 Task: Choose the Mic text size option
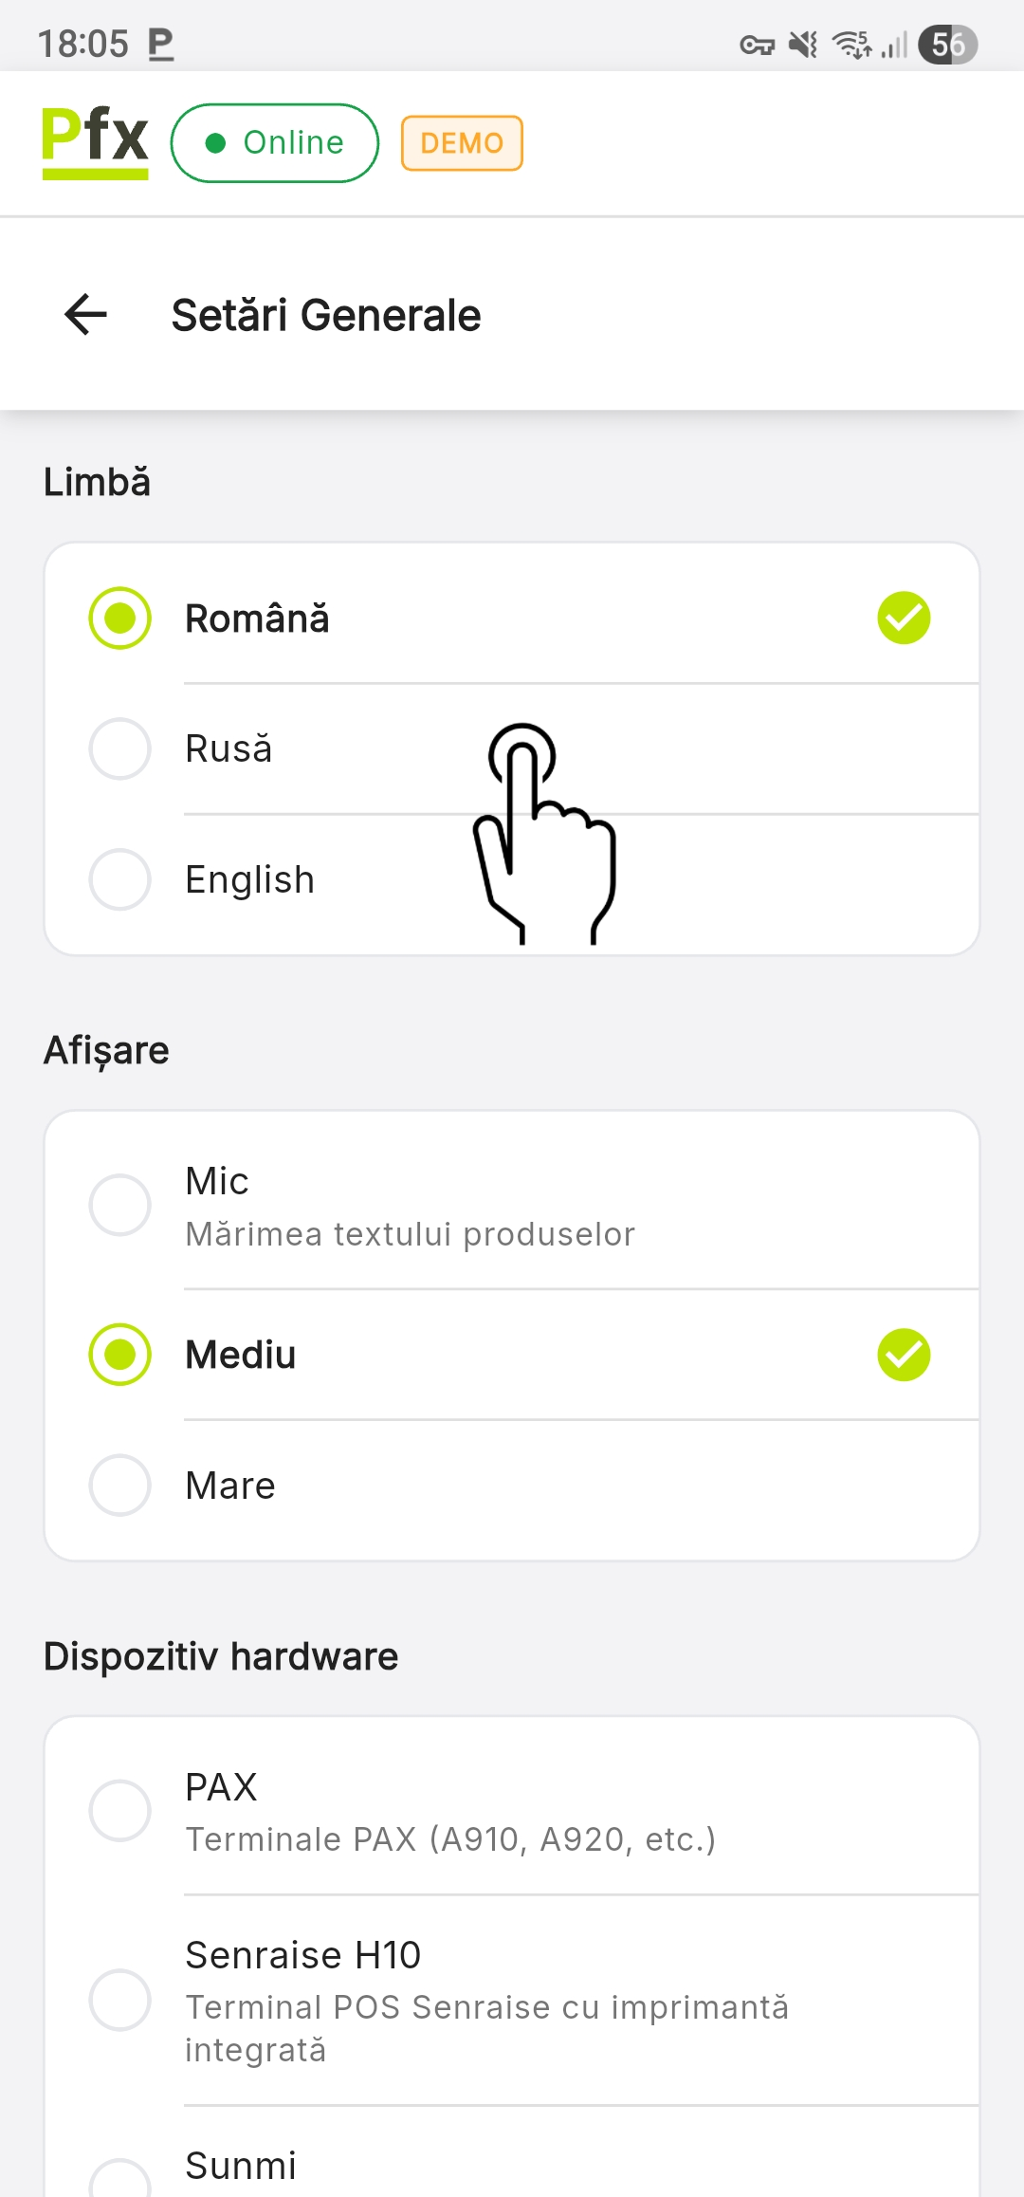120,1206
